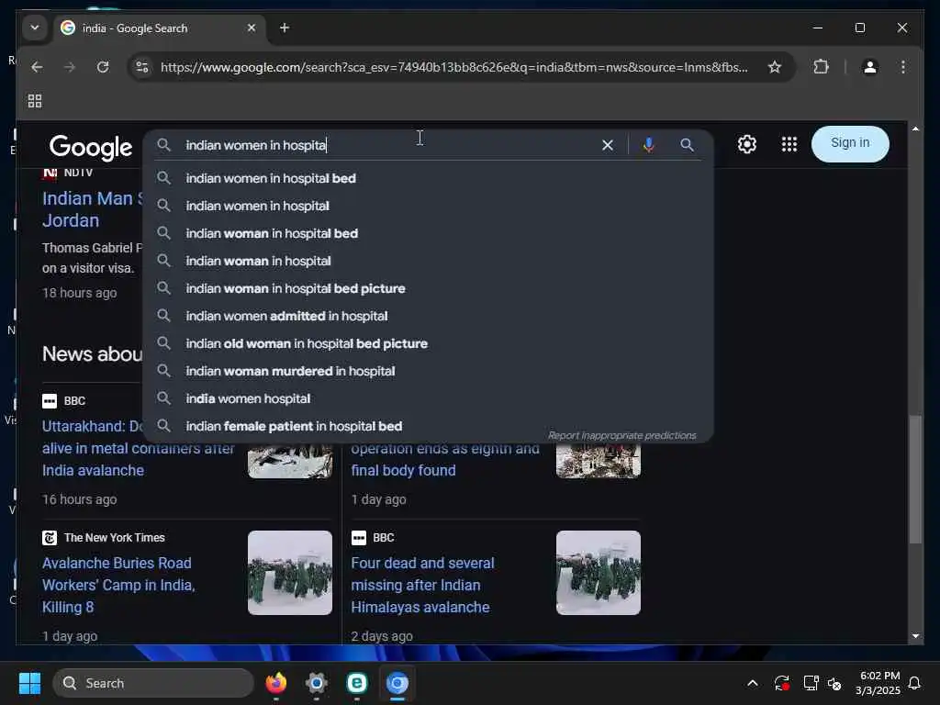Open Google quick settings gear
The height and width of the screenshot is (705, 940).
(747, 144)
